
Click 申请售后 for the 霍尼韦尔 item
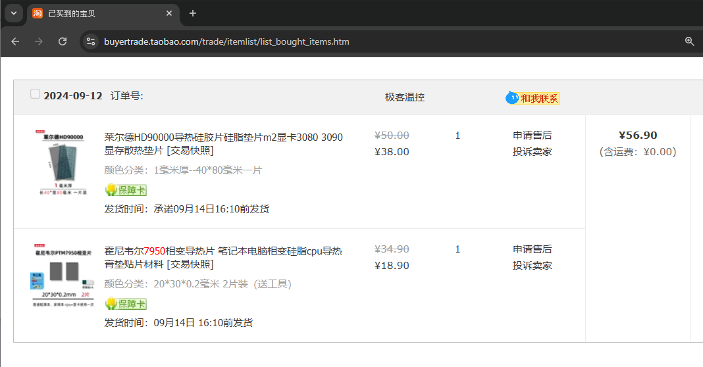532,249
